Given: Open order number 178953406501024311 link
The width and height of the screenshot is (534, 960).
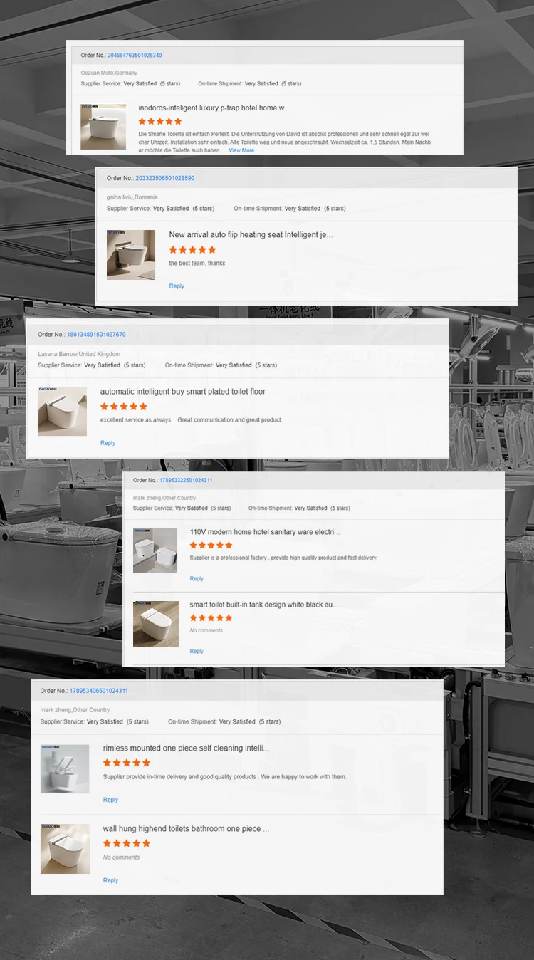Looking at the screenshot, I should coord(99,691).
